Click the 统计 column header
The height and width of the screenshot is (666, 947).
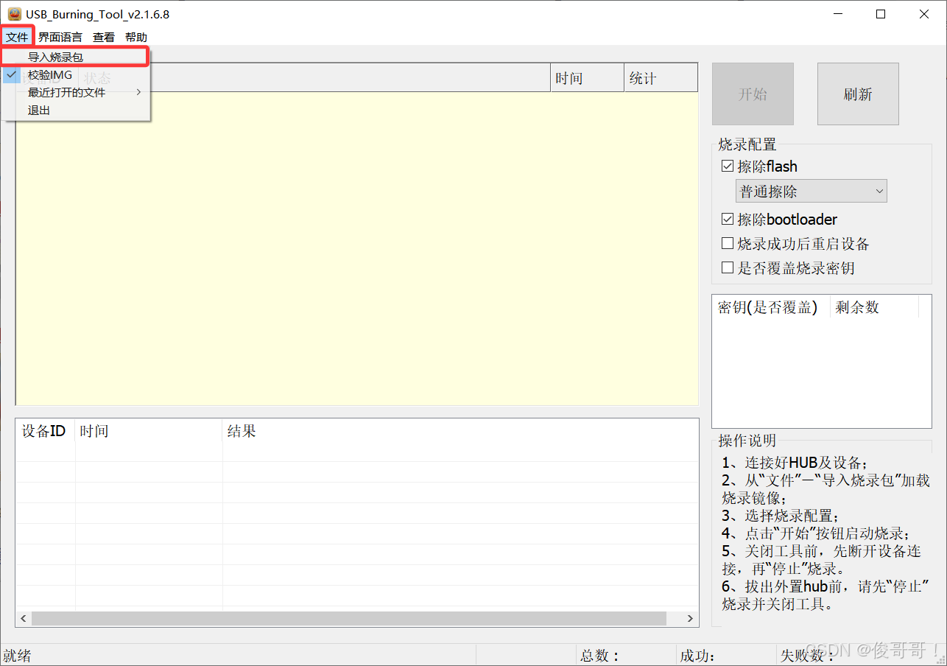click(661, 78)
